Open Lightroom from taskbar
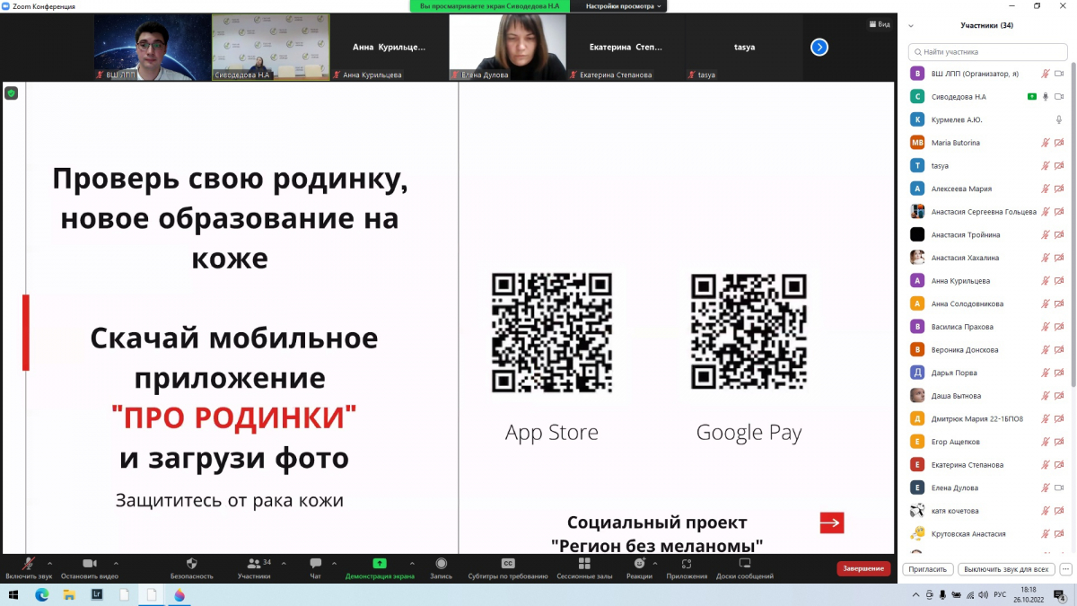Image resolution: width=1077 pixels, height=606 pixels. coord(97,595)
